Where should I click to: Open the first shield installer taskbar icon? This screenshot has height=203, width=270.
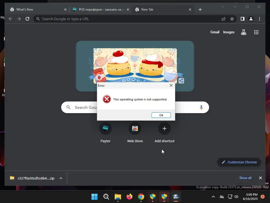tap(153, 197)
